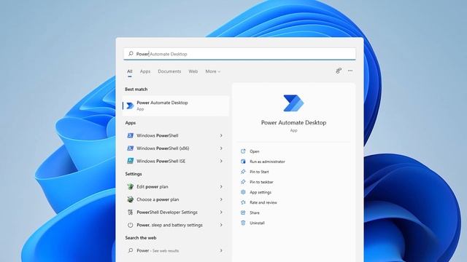Click the Choose a power plan icon

click(130, 199)
